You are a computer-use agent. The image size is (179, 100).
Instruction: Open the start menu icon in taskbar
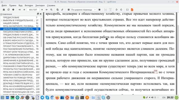pyautogui.click(x=3, y=97)
